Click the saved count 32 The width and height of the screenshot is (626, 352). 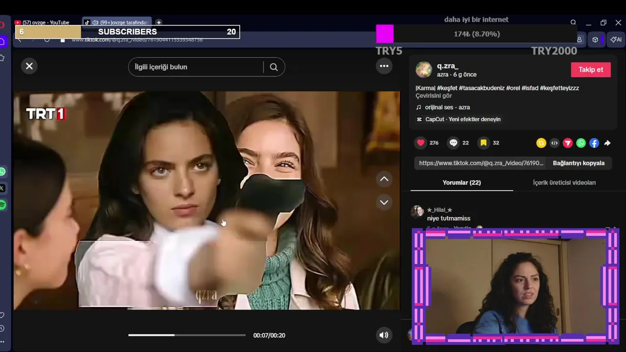tap(496, 143)
